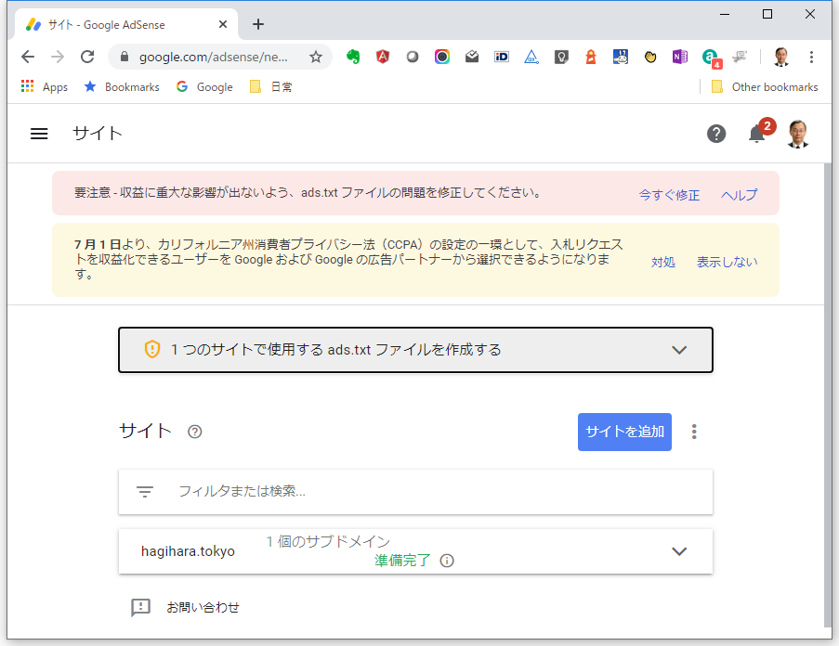This screenshot has width=839, height=646.
Task: Open the ヘルプ link in the red alert
Action: click(x=739, y=195)
